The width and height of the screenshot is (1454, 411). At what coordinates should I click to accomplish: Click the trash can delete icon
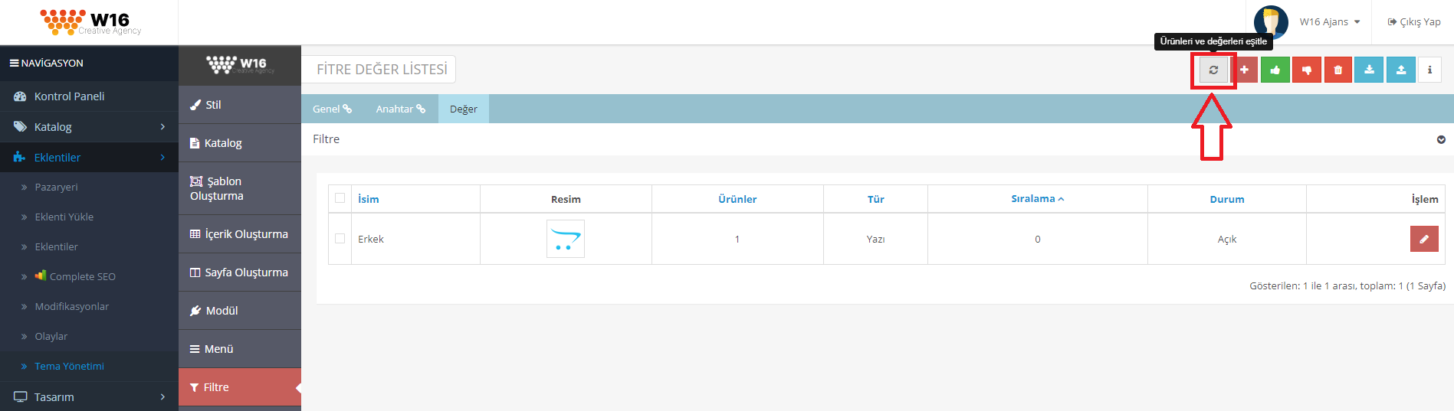tap(1337, 70)
